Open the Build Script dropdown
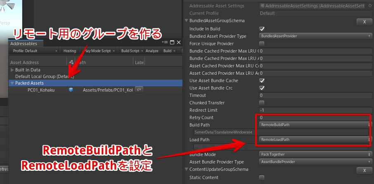 coord(132,51)
